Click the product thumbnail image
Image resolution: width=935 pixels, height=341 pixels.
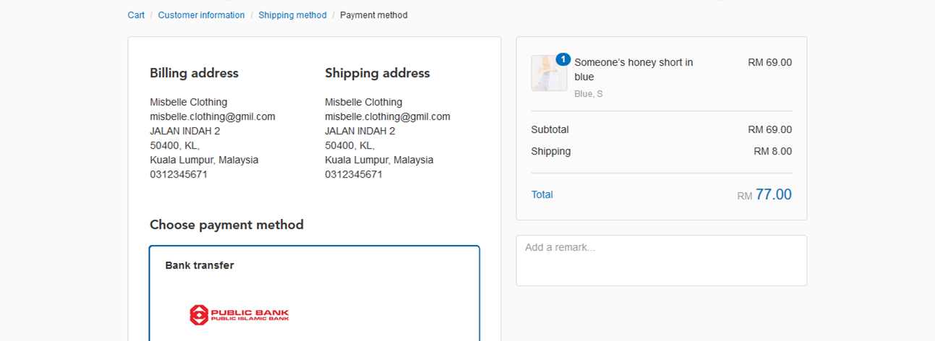(x=548, y=74)
